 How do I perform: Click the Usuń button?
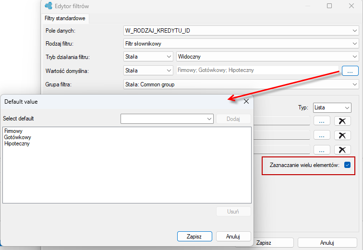tap(233, 212)
